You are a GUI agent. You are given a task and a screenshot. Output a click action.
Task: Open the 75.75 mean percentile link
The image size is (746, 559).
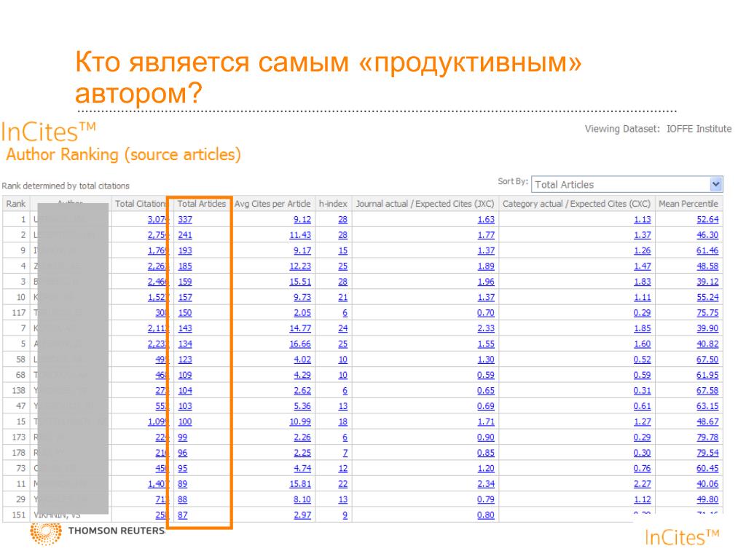coord(707,313)
